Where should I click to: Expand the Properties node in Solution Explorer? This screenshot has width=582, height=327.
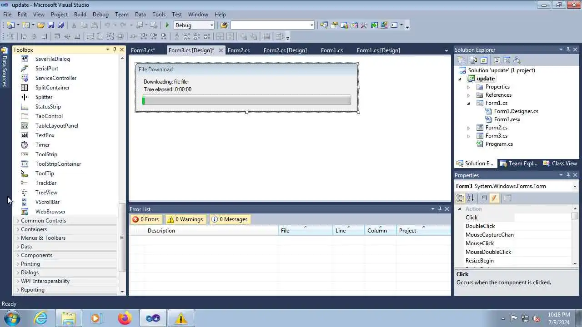(x=469, y=87)
